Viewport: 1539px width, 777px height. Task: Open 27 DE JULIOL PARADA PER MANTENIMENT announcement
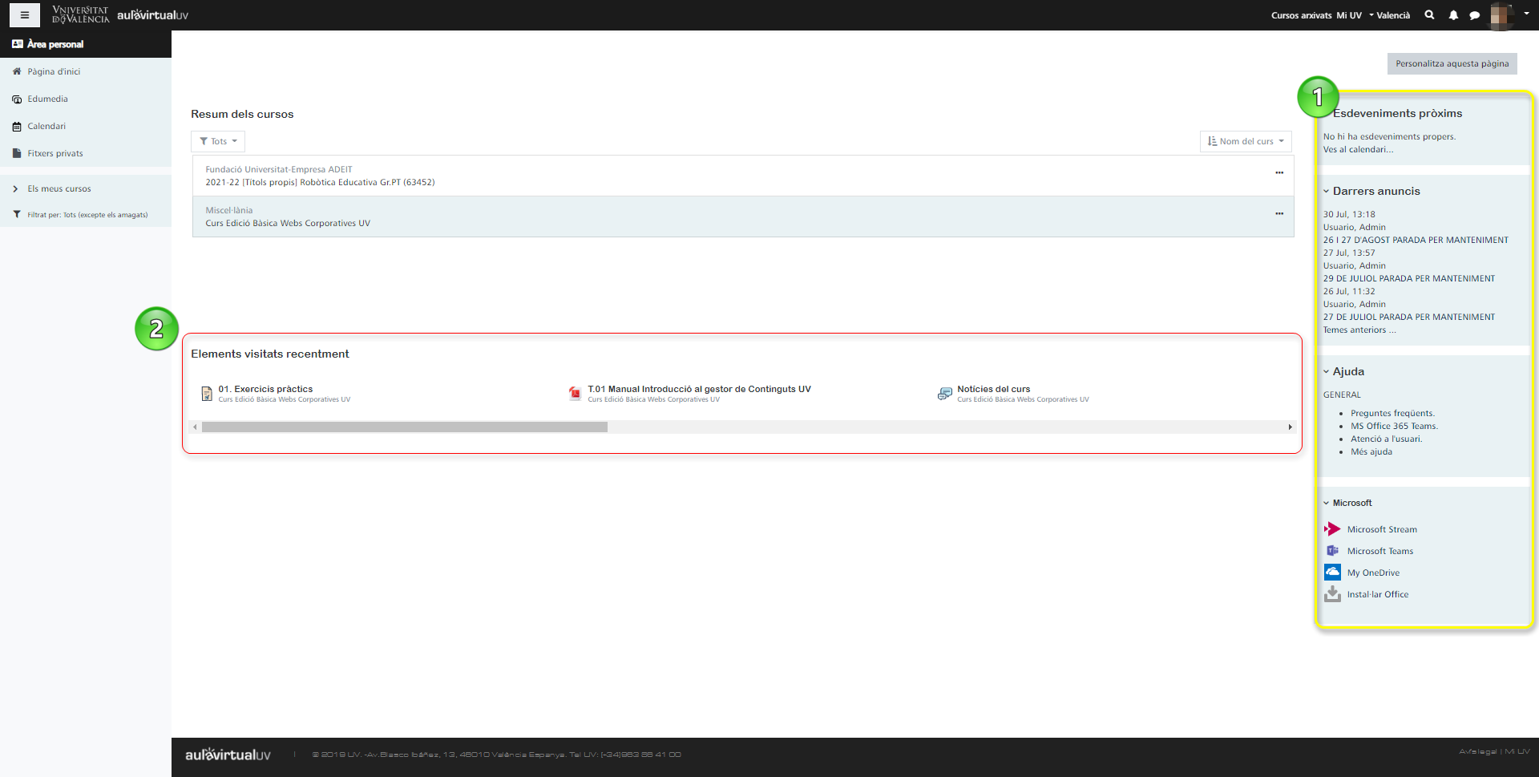tap(1409, 317)
